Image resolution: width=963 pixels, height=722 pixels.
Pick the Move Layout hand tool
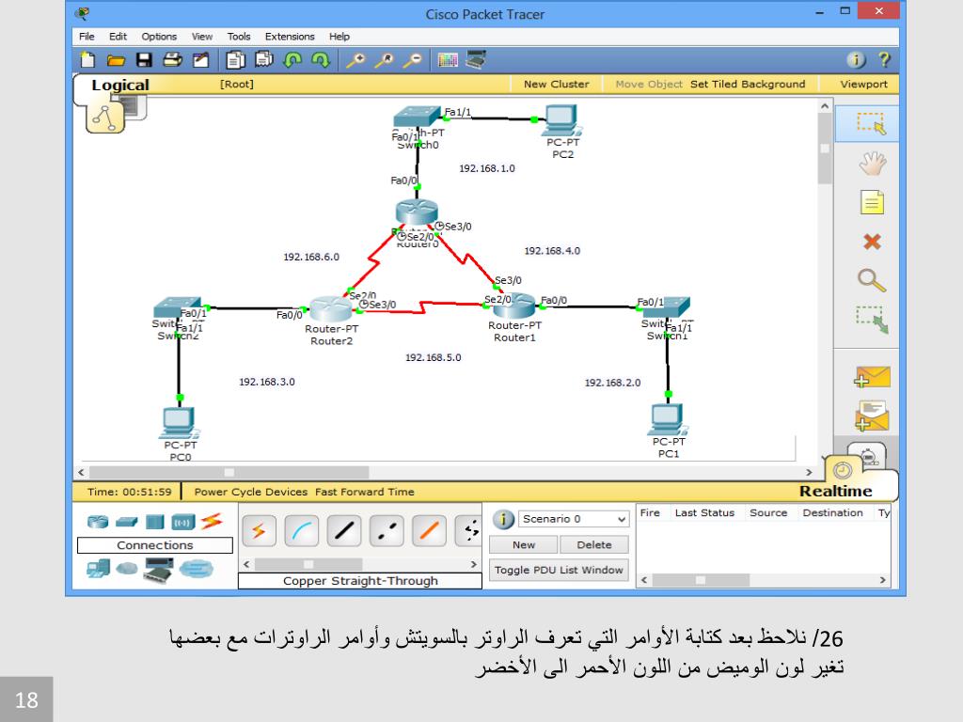872,164
